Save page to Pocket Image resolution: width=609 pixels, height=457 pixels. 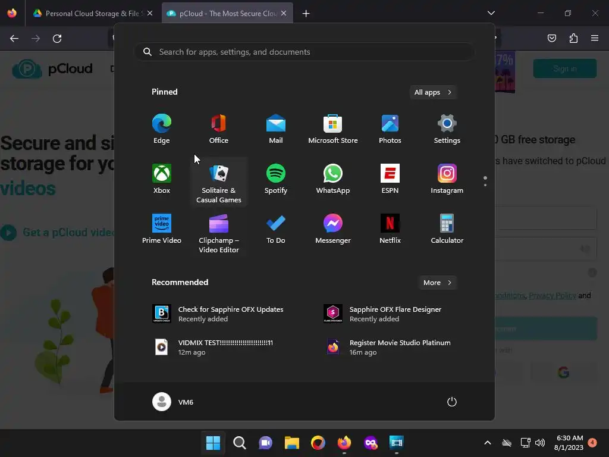coord(552,38)
